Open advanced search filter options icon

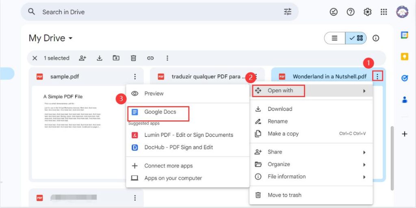[x=288, y=12]
